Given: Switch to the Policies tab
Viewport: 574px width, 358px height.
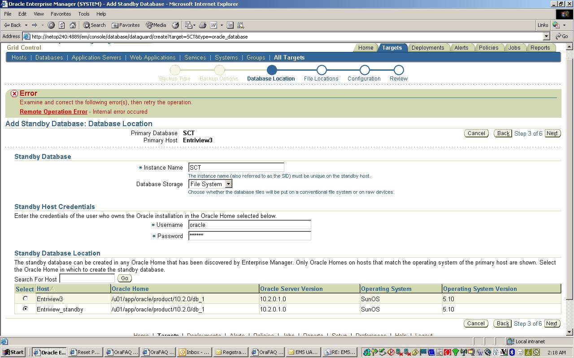Looking at the screenshot, I should (488, 48).
